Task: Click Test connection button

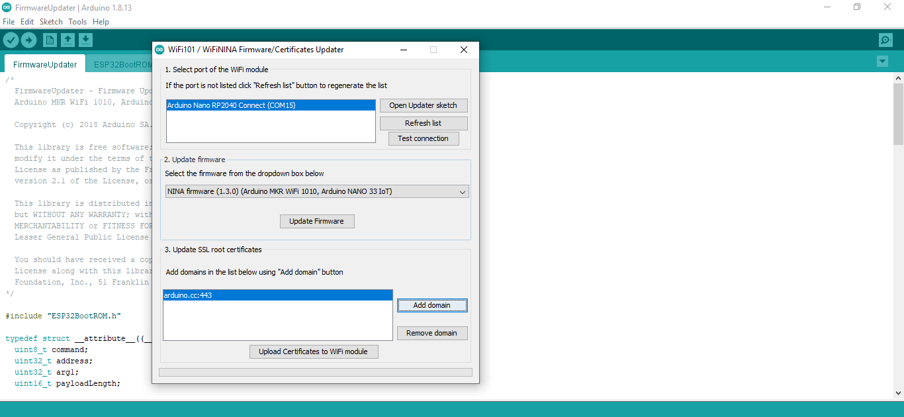Action: point(423,138)
